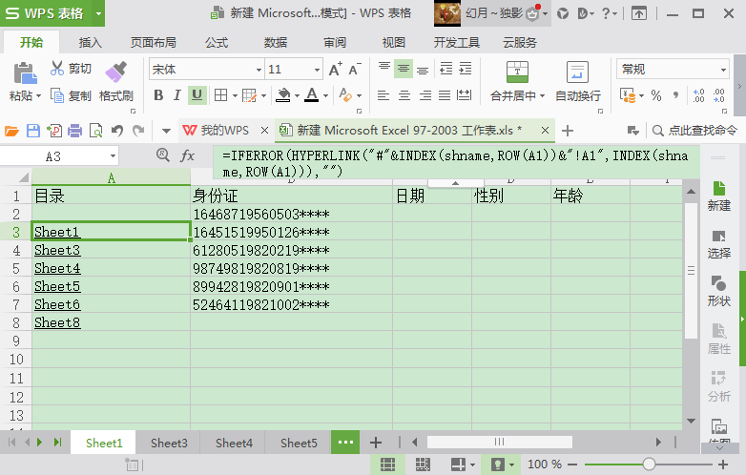Toggle middle vertical alignment
746x475 pixels.
pos(404,69)
